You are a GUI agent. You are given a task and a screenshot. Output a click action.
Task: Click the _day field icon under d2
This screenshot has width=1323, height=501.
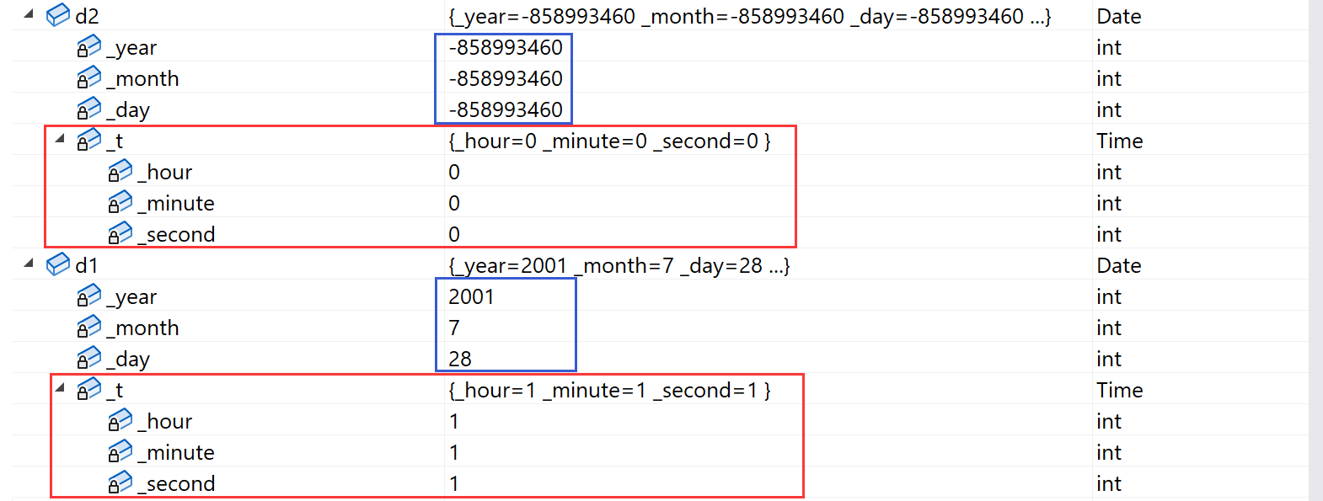click(88, 109)
